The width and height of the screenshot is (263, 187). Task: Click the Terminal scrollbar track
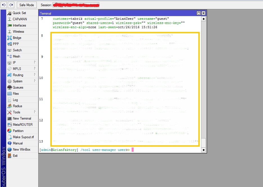click(203, 84)
